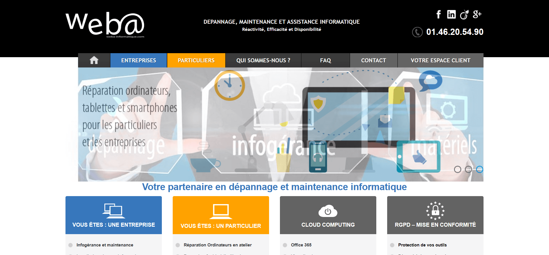The width and height of the screenshot is (549, 255).
Task: Open Réparation Ordinateurs en atelier link
Action: coord(218,245)
